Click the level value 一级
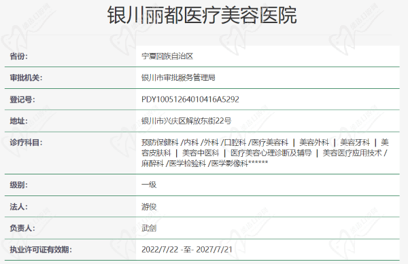The width and height of the screenshot is (408, 264). (x=149, y=185)
